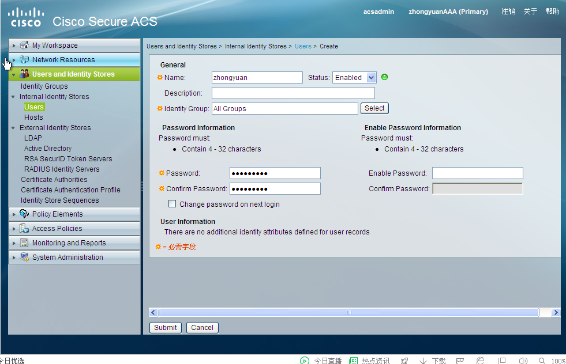566x364 pixels.
Task: Expand Network Resources arrow
Action: tap(14, 60)
